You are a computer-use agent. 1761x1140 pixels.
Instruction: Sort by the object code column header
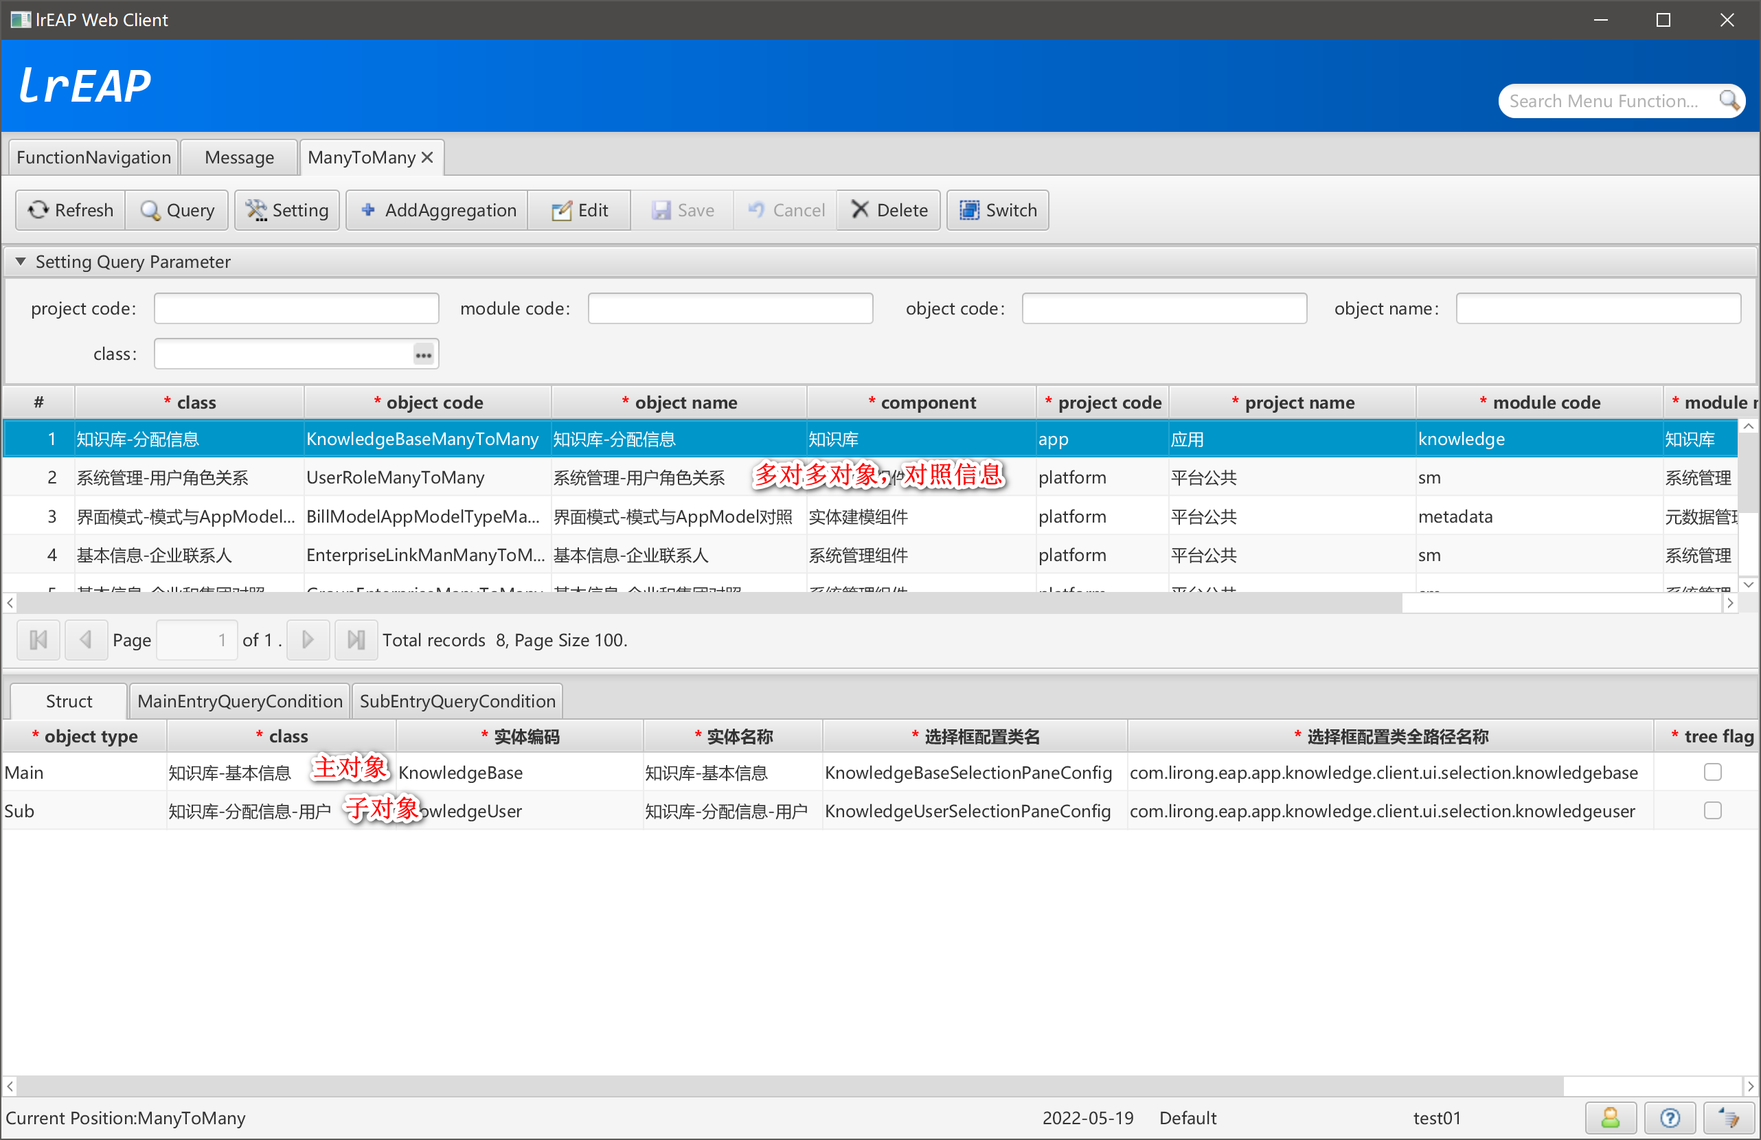pyautogui.click(x=428, y=402)
